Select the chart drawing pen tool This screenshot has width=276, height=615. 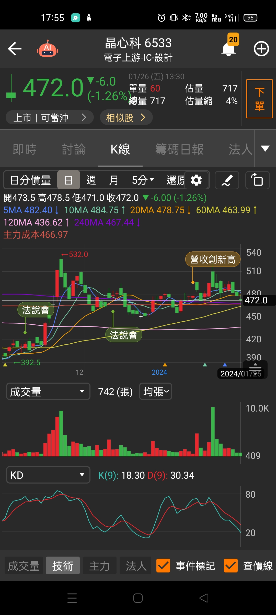(x=227, y=180)
